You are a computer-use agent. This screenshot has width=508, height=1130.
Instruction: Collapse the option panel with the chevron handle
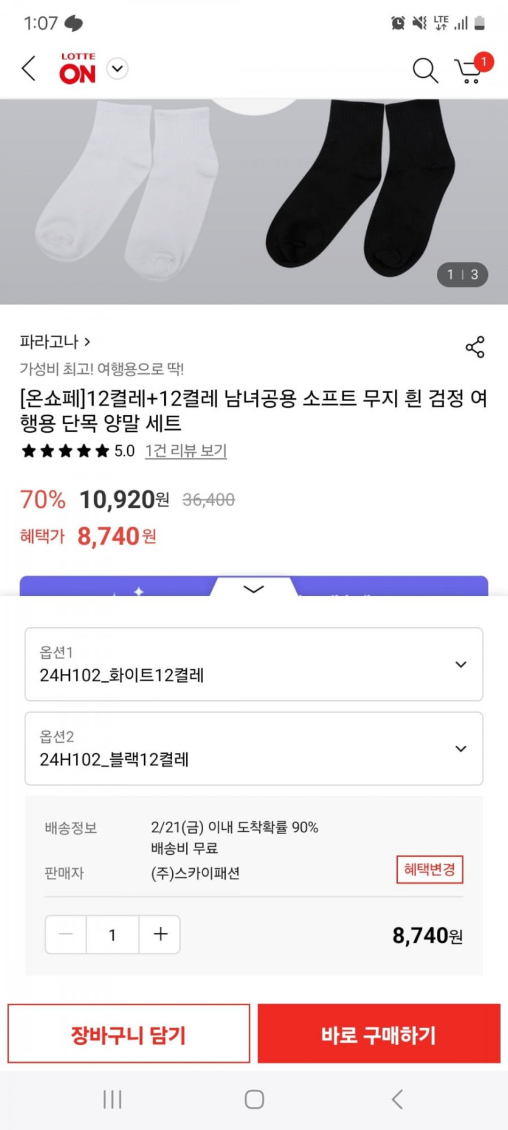(254, 589)
